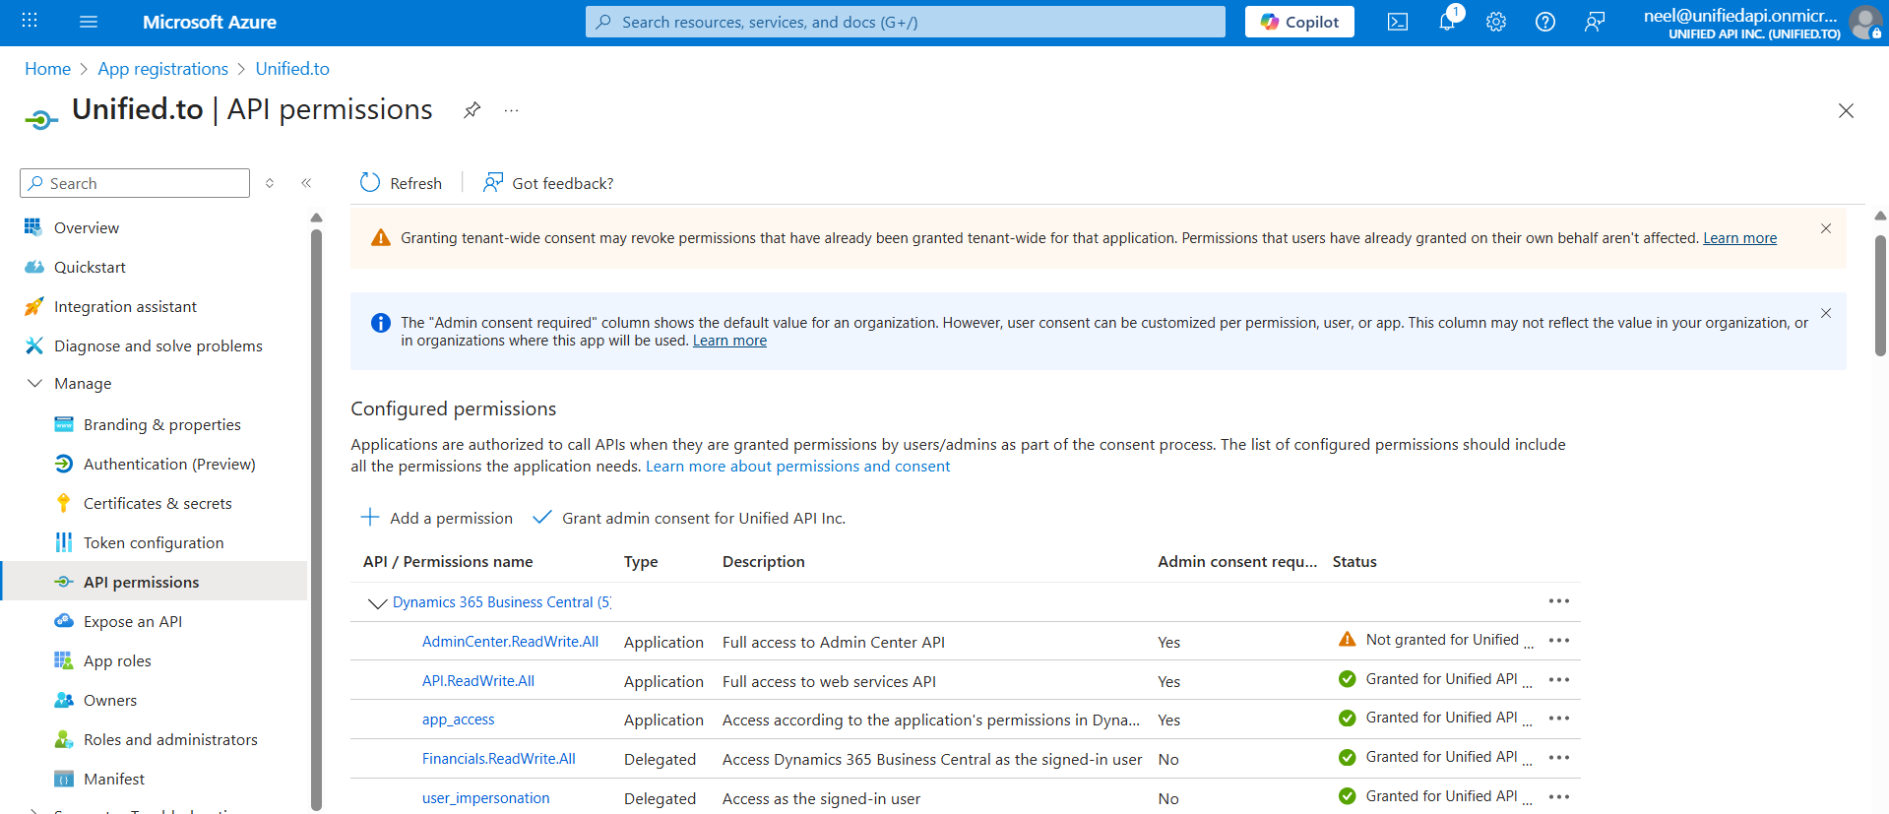Open the notifications bell

point(1446,22)
